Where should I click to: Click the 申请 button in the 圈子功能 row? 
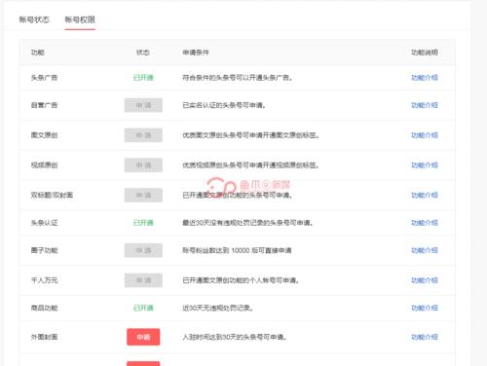(143, 250)
